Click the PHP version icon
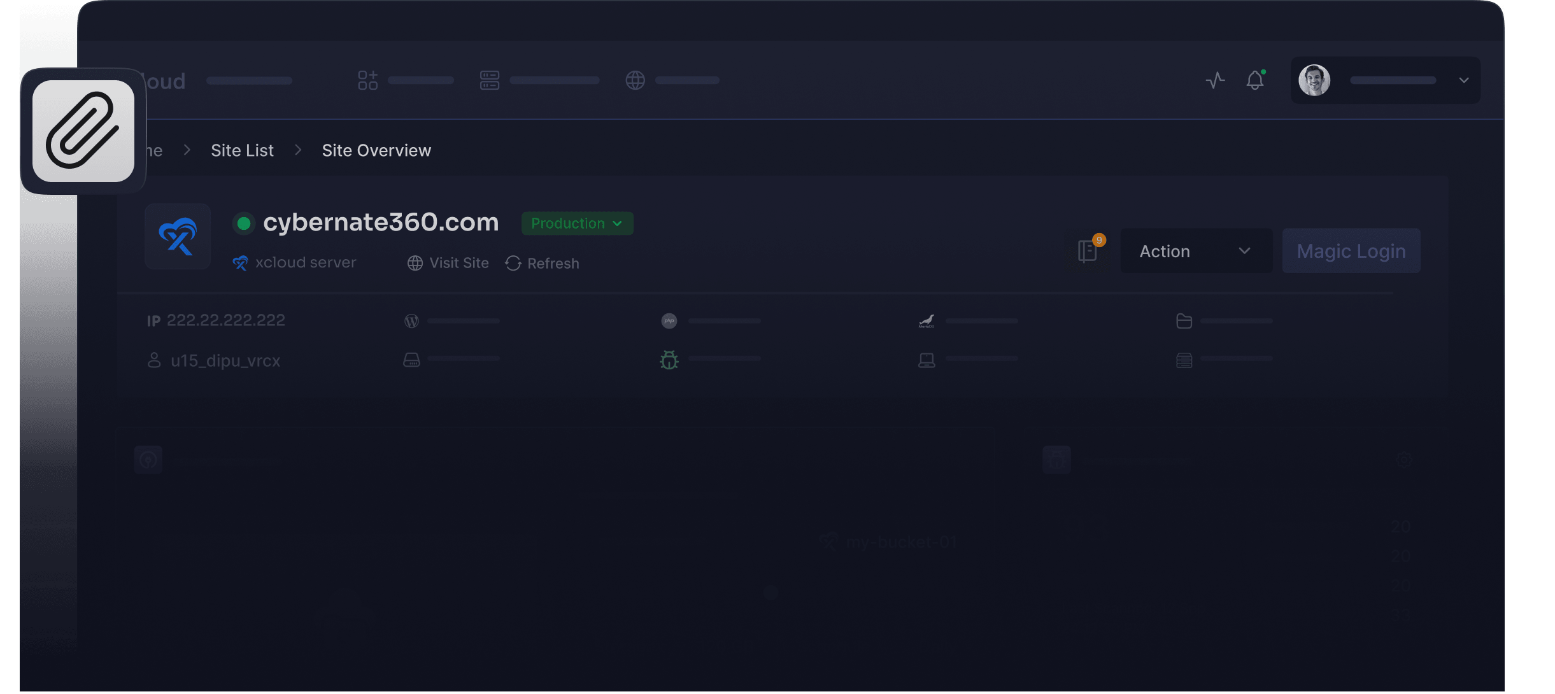This screenshot has height=694, width=1555. pos(669,321)
